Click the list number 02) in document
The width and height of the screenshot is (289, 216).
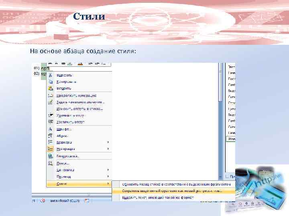pyautogui.click(x=37, y=74)
